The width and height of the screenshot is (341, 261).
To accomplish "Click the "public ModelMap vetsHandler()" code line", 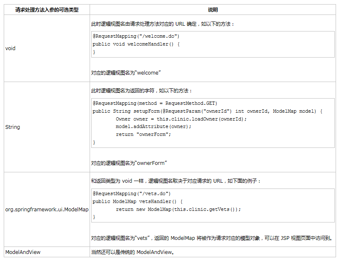I will [137, 201].
